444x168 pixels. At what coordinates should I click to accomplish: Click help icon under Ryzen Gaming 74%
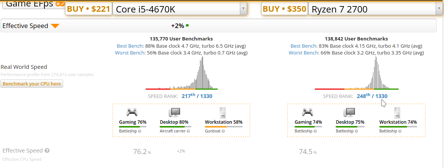point(316,131)
